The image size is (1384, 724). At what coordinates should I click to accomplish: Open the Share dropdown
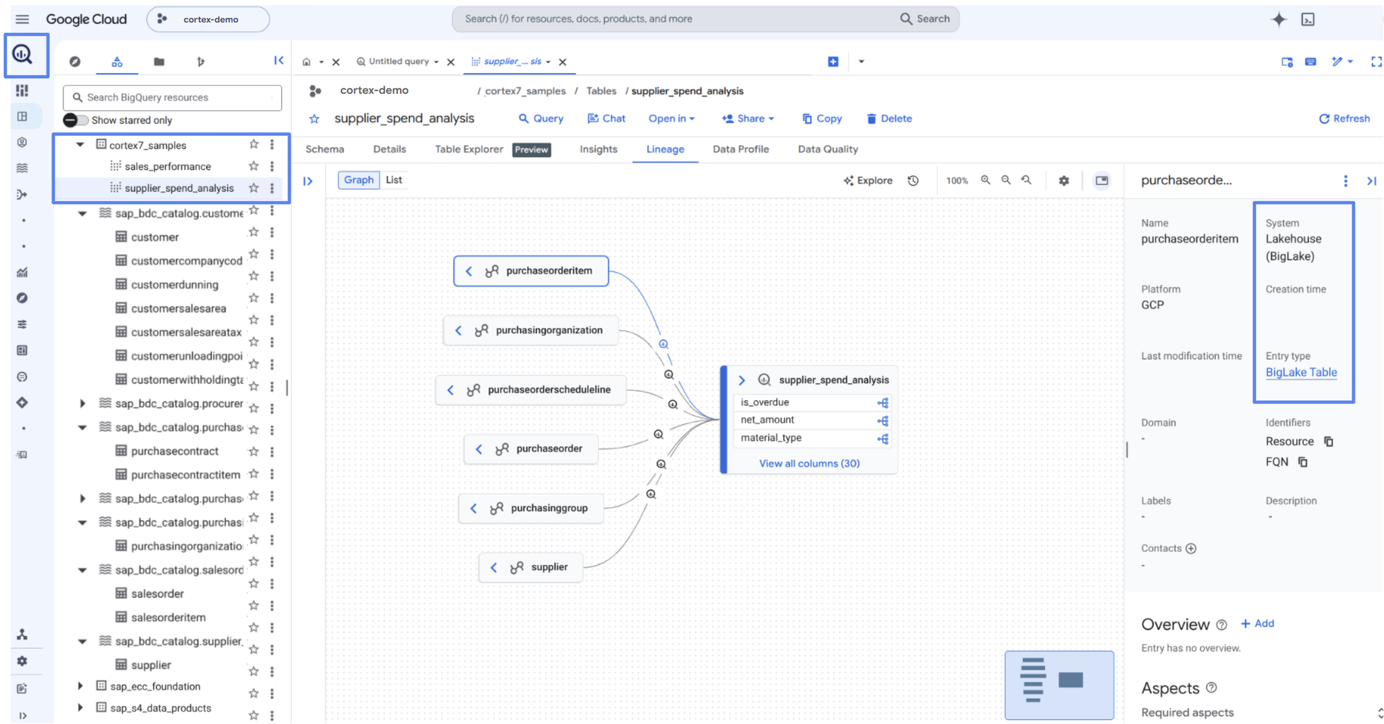click(x=748, y=119)
